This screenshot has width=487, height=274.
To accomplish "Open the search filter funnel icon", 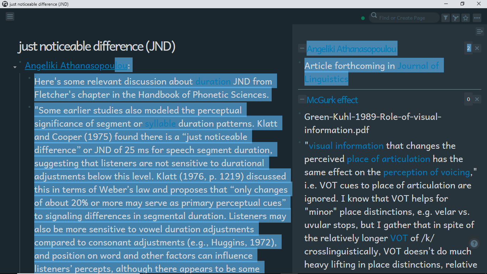I will pos(445,17).
